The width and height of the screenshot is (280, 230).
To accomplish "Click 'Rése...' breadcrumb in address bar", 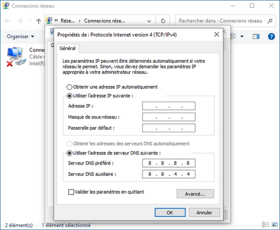I will (x=68, y=21).
